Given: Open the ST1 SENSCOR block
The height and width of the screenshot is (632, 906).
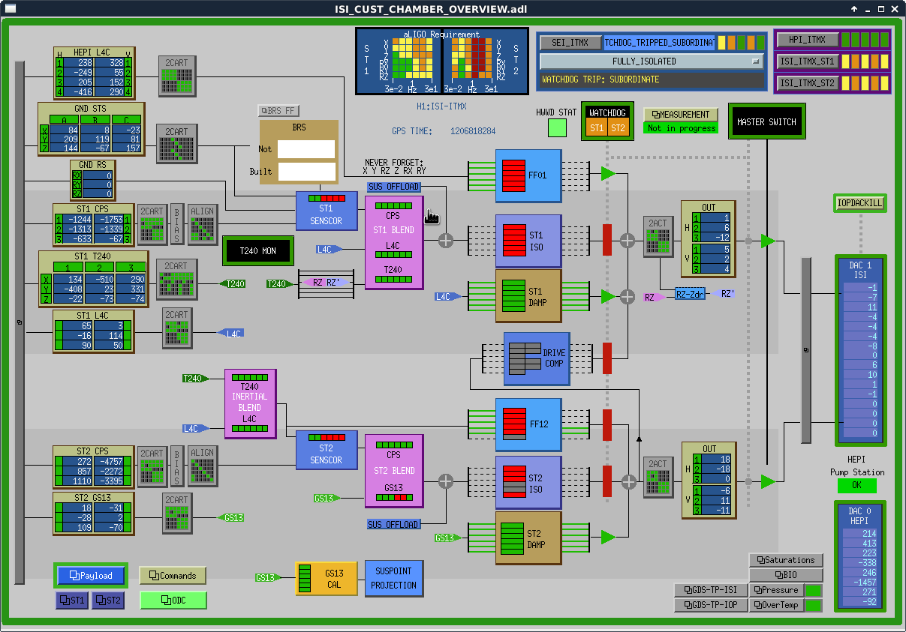Looking at the screenshot, I should [326, 211].
